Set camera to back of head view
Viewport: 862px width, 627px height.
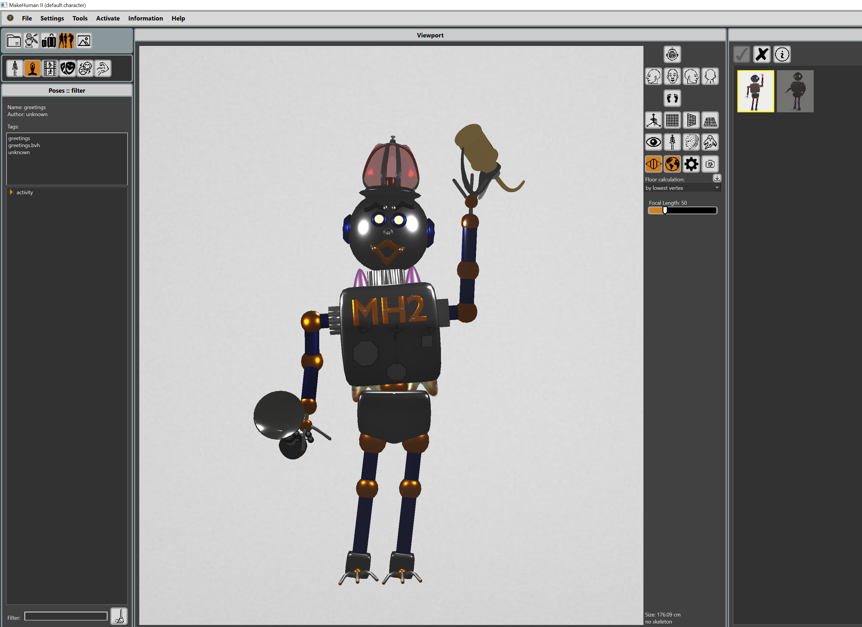coord(710,76)
